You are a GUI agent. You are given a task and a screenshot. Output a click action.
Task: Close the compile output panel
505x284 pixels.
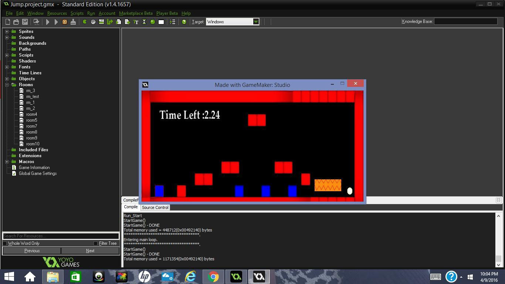[498, 200]
